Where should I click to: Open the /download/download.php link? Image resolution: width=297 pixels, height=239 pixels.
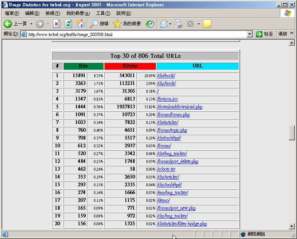(180, 107)
